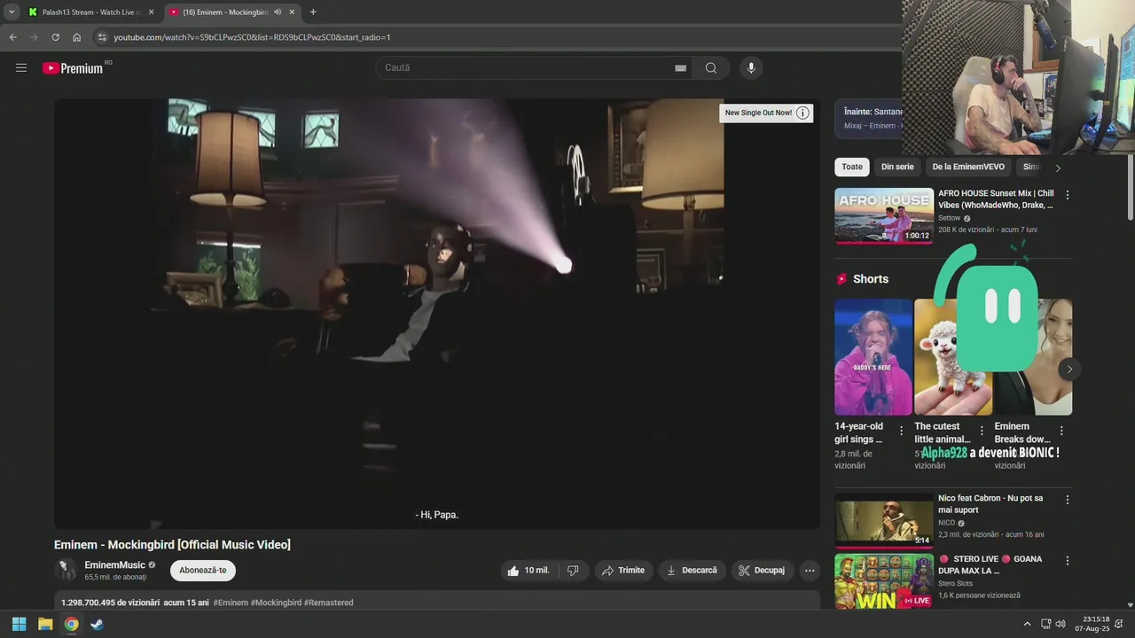
Task: Create a clip with Decupaj
Action: 763,571
